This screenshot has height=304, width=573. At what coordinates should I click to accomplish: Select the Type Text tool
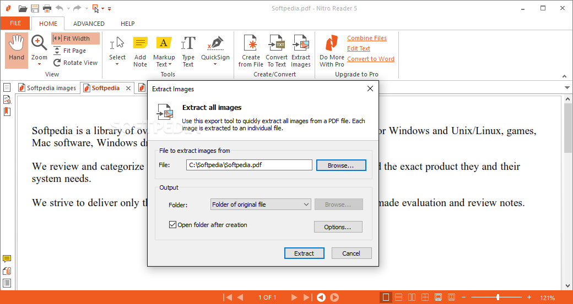[188, 51]
